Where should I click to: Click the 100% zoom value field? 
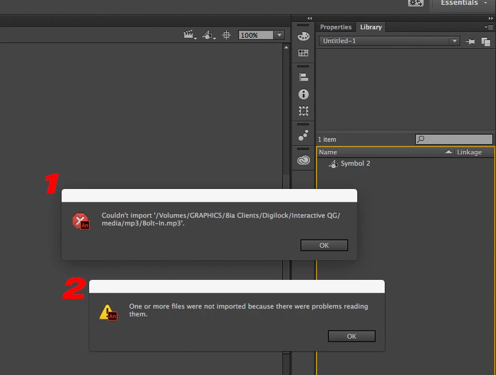coord(256,35)
